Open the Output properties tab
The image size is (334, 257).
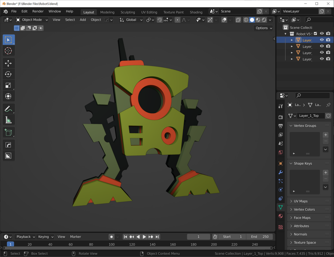[x=281, y=126]
